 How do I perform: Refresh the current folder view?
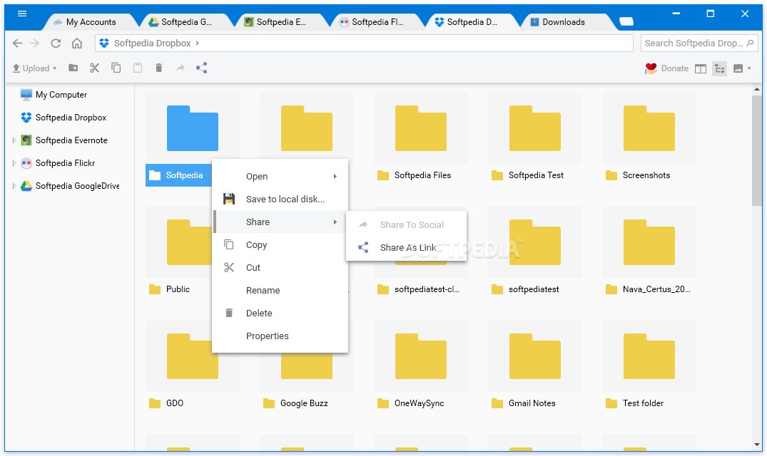[56, 43]
